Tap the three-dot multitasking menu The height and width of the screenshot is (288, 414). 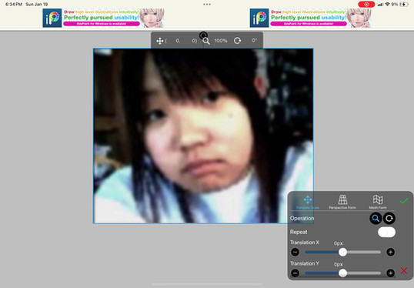(207, 4)
